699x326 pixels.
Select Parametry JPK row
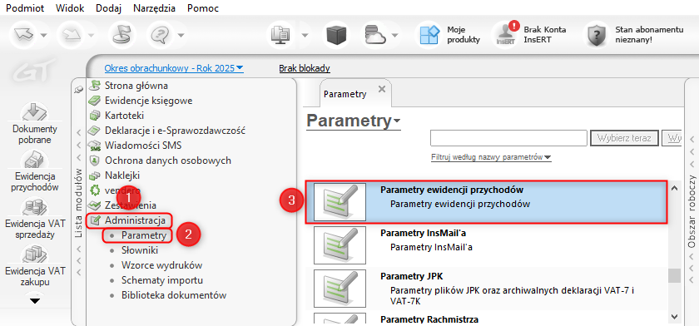pyautogui.click(x=486, y=288)
